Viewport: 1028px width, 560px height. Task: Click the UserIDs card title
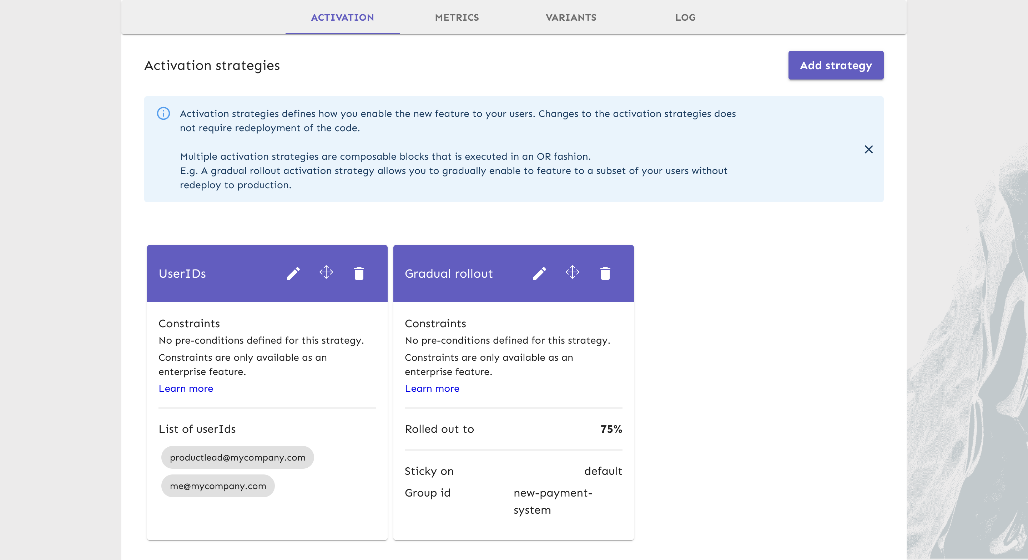pyautogui.click(x=182, y=274)
